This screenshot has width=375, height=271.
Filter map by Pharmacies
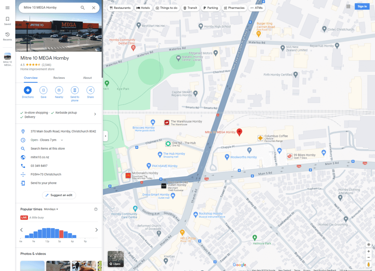click(234, 8)
